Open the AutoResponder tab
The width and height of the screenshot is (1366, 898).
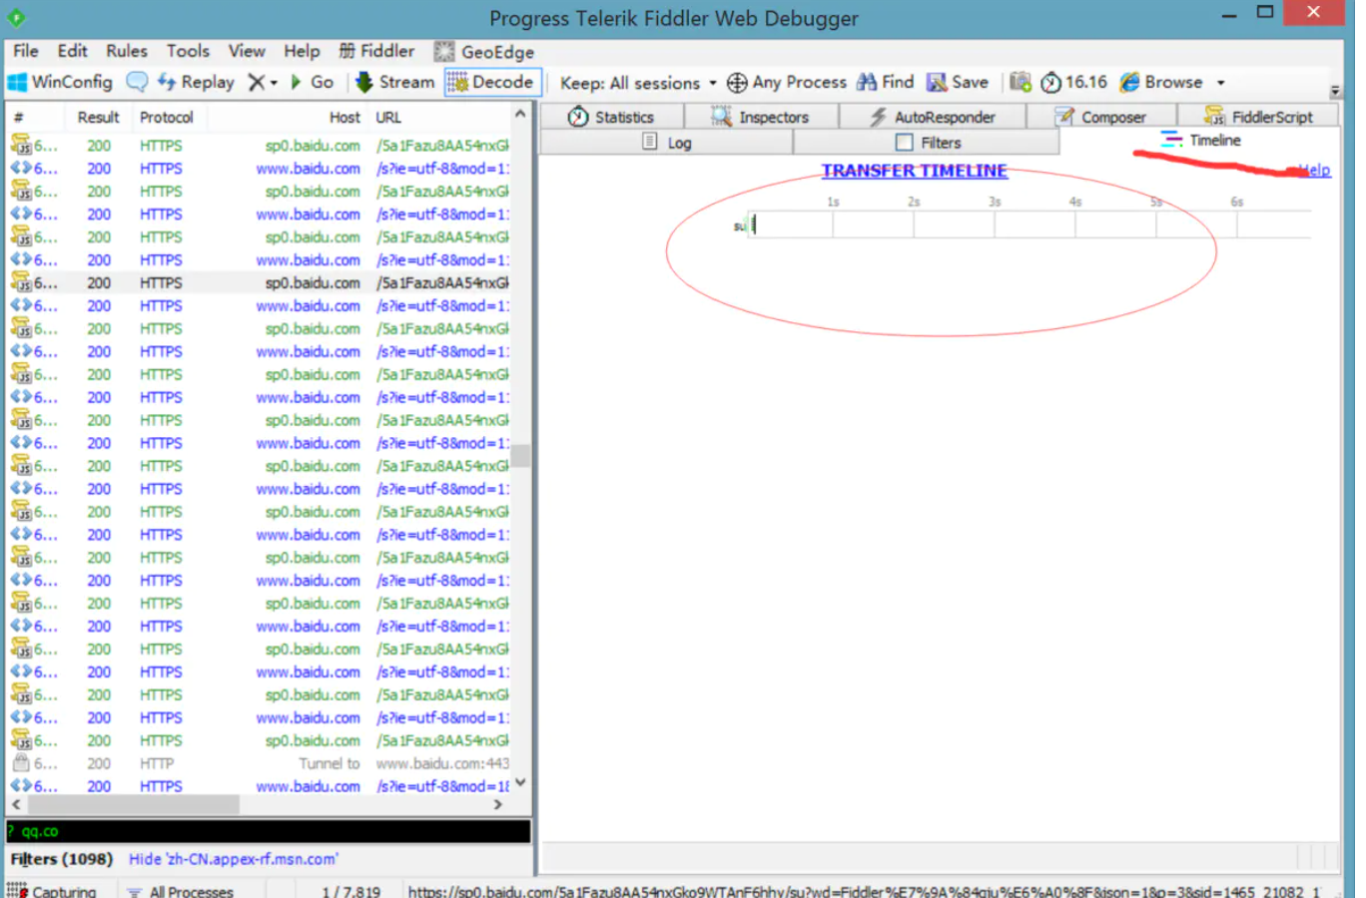point(933,117)
